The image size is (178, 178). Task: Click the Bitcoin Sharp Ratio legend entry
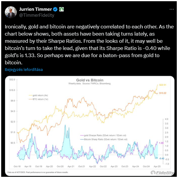pyautogui.click(x=104, y=139)
